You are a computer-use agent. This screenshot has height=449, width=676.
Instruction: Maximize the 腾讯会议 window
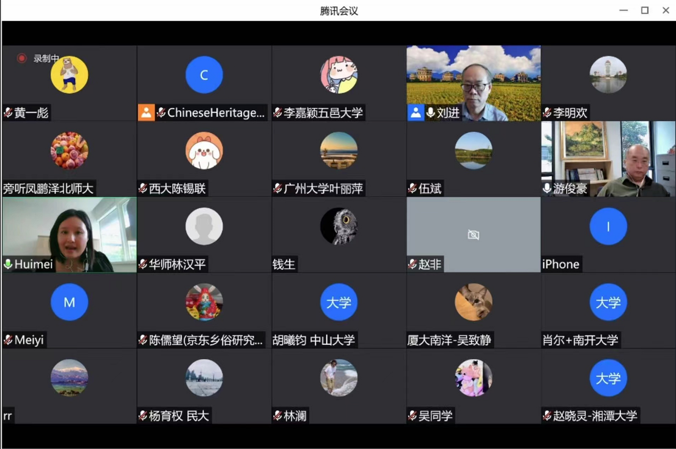point(645,10)
